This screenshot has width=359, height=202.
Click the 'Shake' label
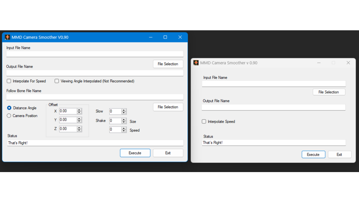[101, 120]
